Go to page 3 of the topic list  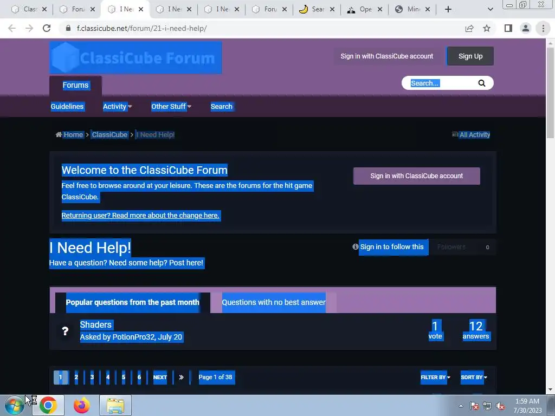[x=92, y=377]
